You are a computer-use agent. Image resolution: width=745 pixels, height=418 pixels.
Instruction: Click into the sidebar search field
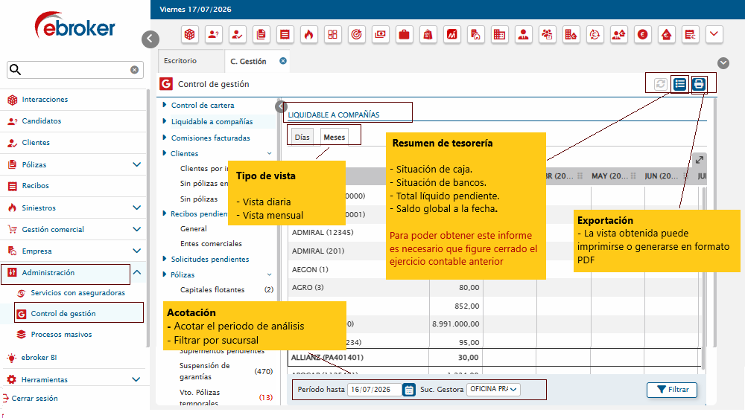click(x=75, y=70)
